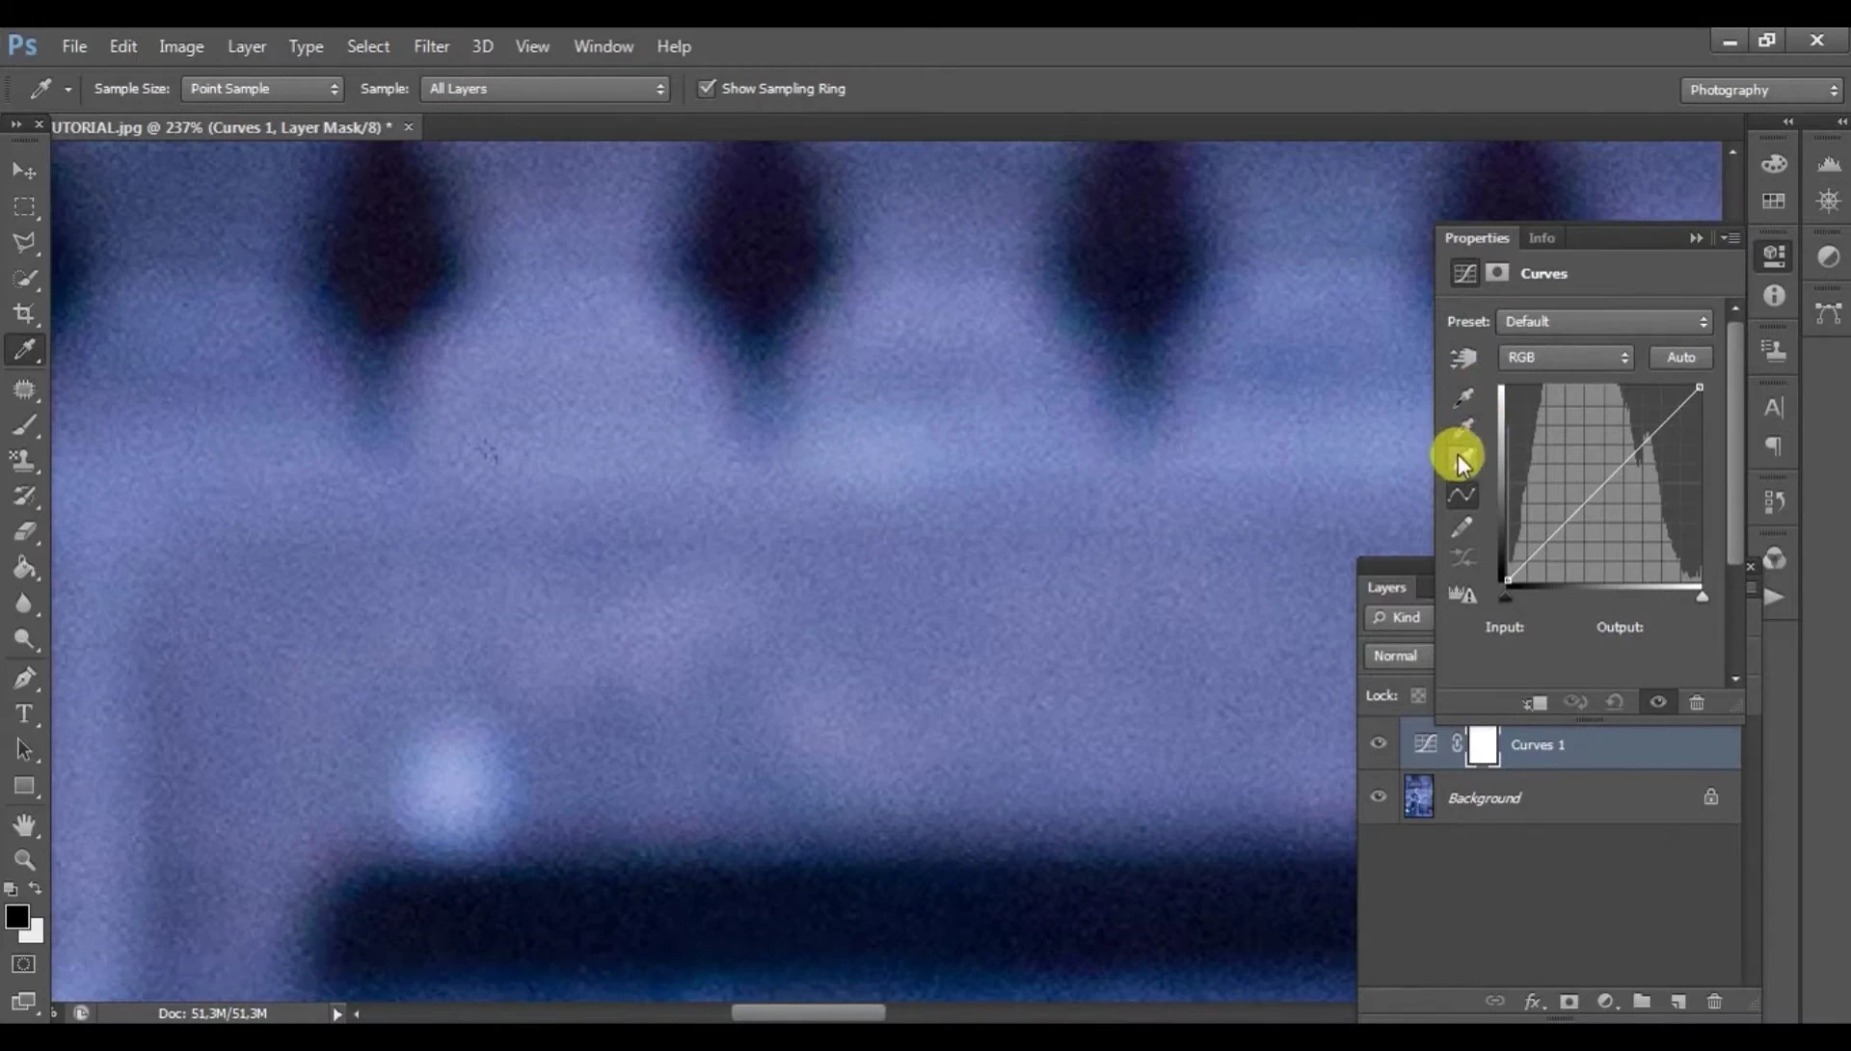Toggle the link between Curves 1 layer and mask
Image resolution: width=1851 pixels, height=1051 pixels.
[1457, 743]
